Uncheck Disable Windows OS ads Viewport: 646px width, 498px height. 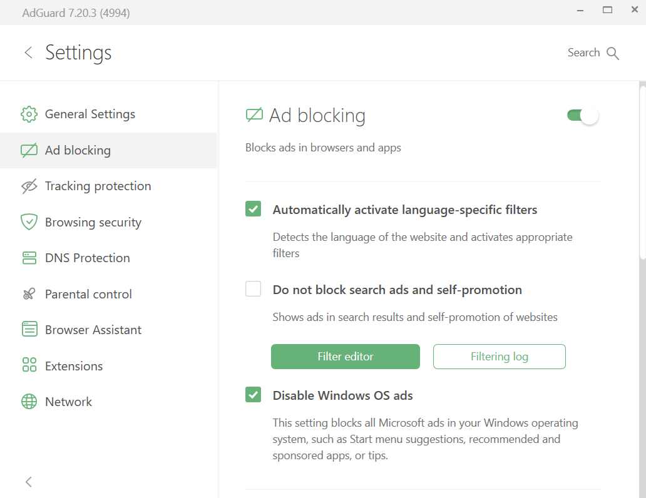(253, 395)
